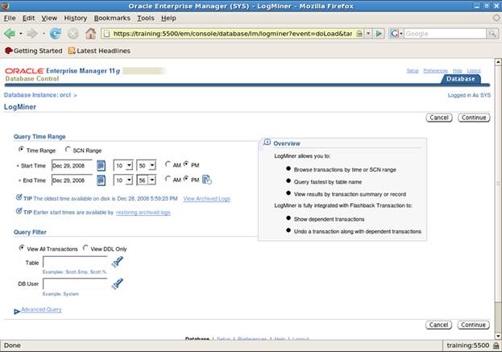
Task: Open the Table lookup flashlight icon
Action: click(117, 262)
